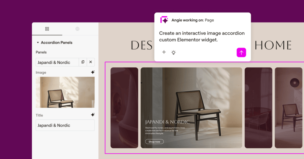Open the widgets grid tab
Viewport: 304px width, 159px height.
point(47,29)
